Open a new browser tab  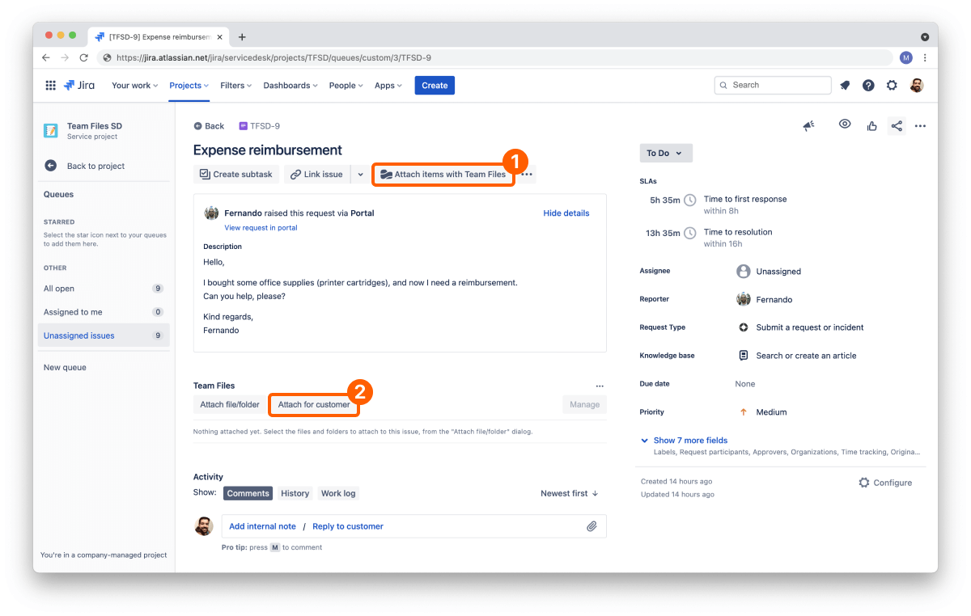242,37
